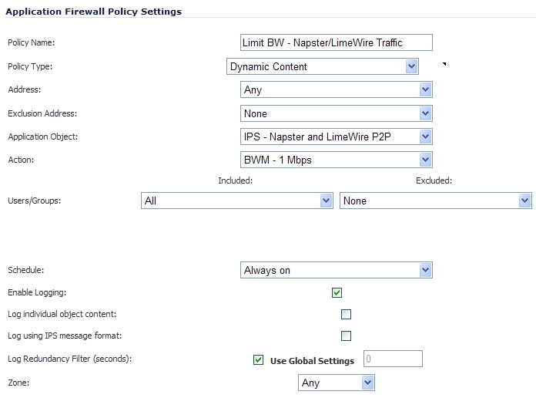Open the Zone dropdown
This screenshot has width=536, height=398.
(x=336, y=383)
